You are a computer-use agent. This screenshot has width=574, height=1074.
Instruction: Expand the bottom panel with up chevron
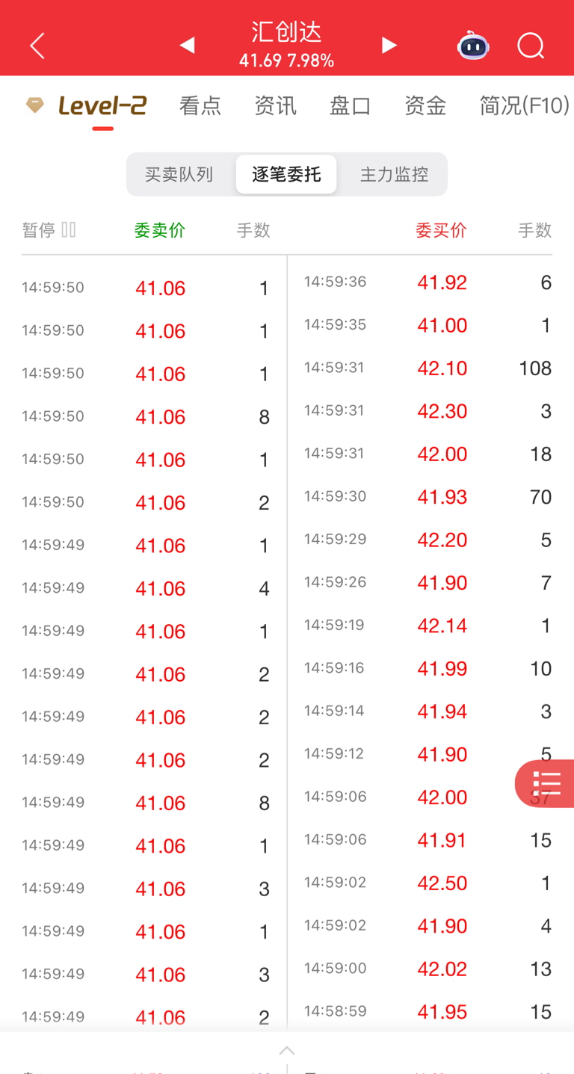click(287, 1051)
